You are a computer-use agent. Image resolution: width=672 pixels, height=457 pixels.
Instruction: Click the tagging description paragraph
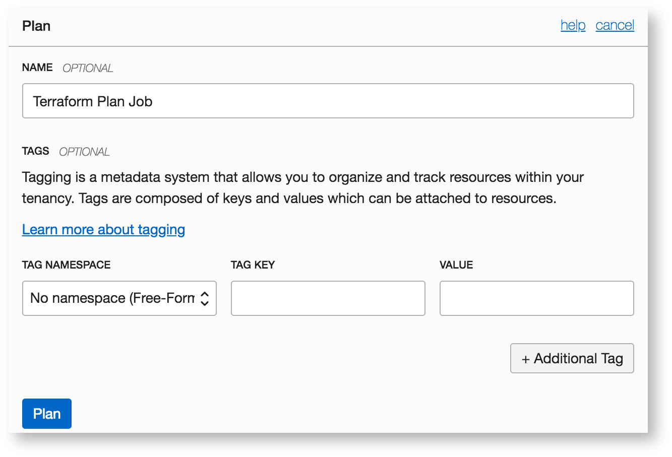tap(302, 188)
